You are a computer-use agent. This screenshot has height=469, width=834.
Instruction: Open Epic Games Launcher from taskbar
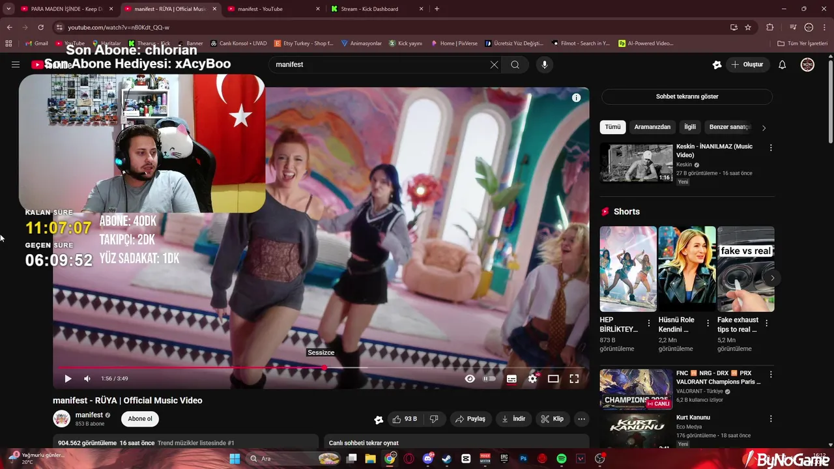[x=504, y=459]
